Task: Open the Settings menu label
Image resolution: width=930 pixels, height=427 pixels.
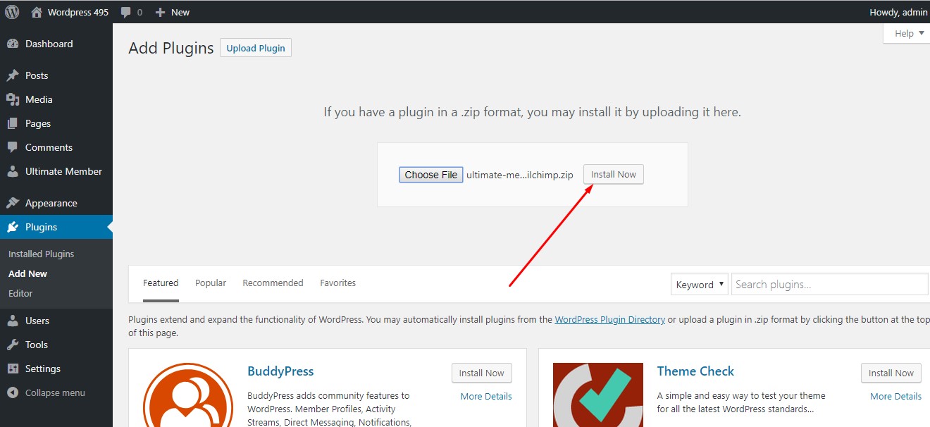Action: click(x=43, y=369)
